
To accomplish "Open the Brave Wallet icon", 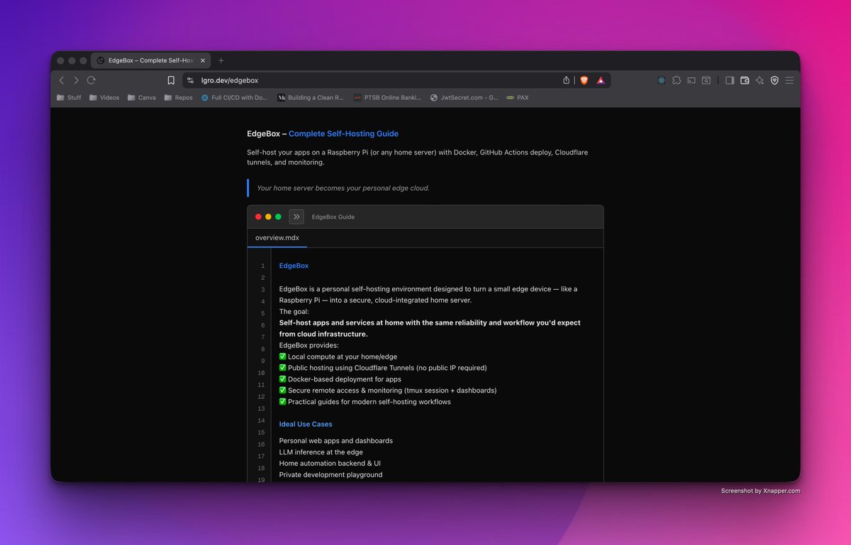I will click(x=745, y=81).
